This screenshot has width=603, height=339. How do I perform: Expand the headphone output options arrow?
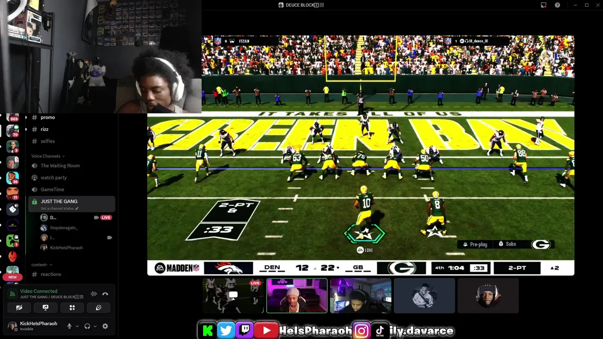click(95, 326)
